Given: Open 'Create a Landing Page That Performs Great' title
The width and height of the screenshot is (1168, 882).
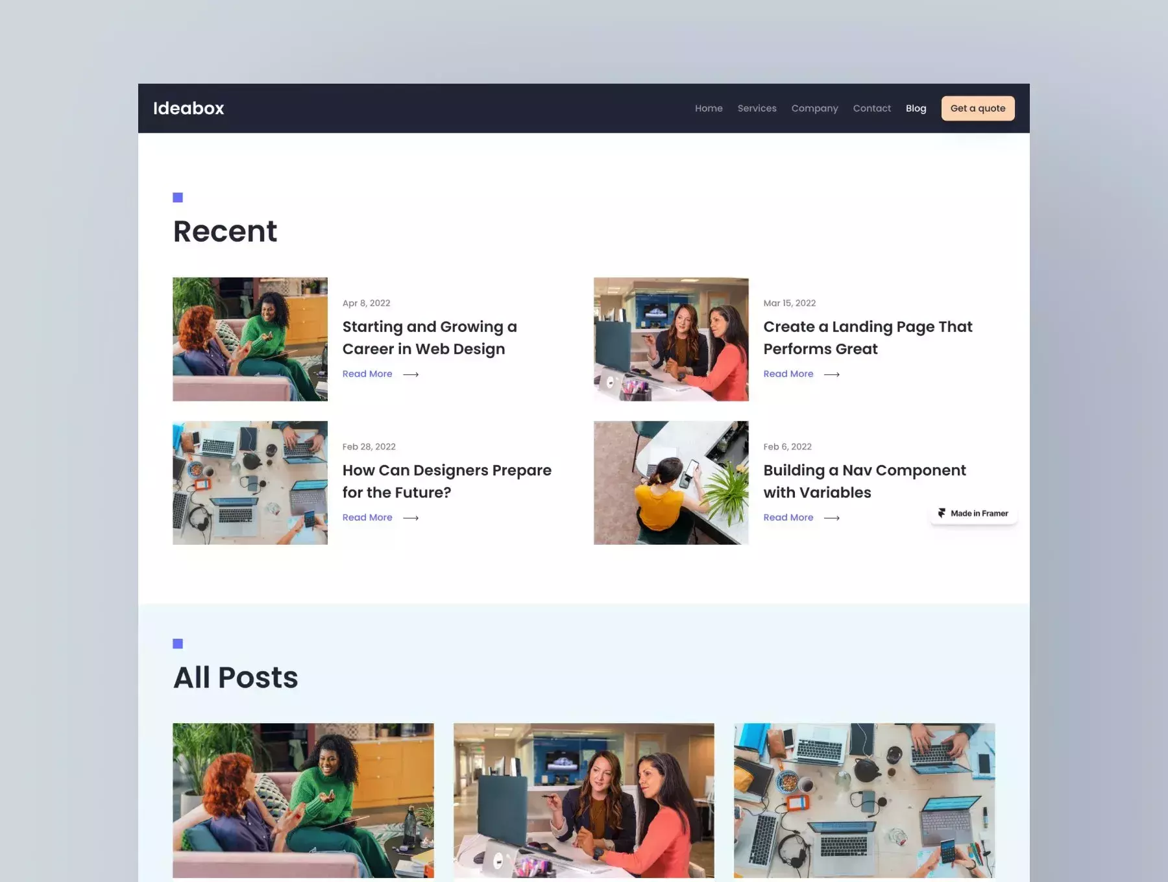Looking at the screenshot, I should coord(868,338).
